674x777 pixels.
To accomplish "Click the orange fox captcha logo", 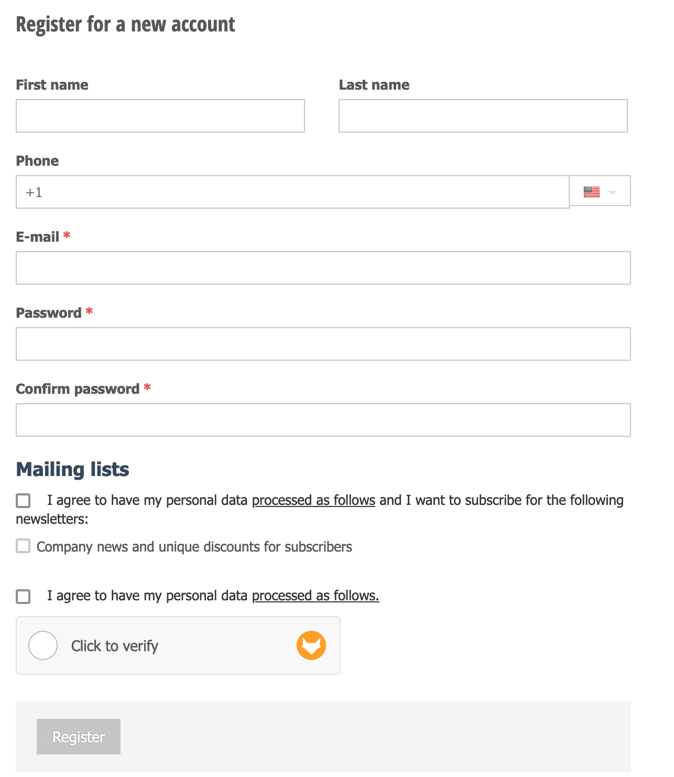I will (311, 645).
